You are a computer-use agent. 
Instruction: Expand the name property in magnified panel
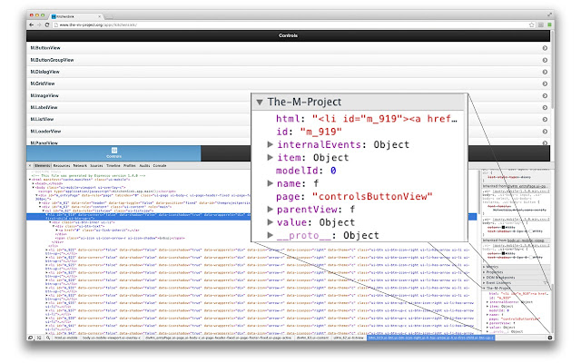click(x=271, y=183)
